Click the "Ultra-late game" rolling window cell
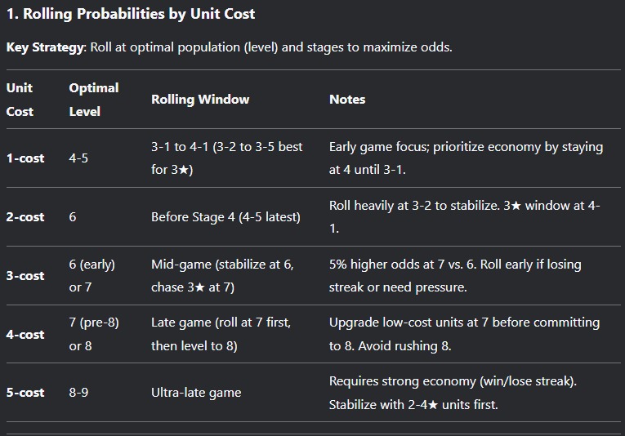 point(196,393)
